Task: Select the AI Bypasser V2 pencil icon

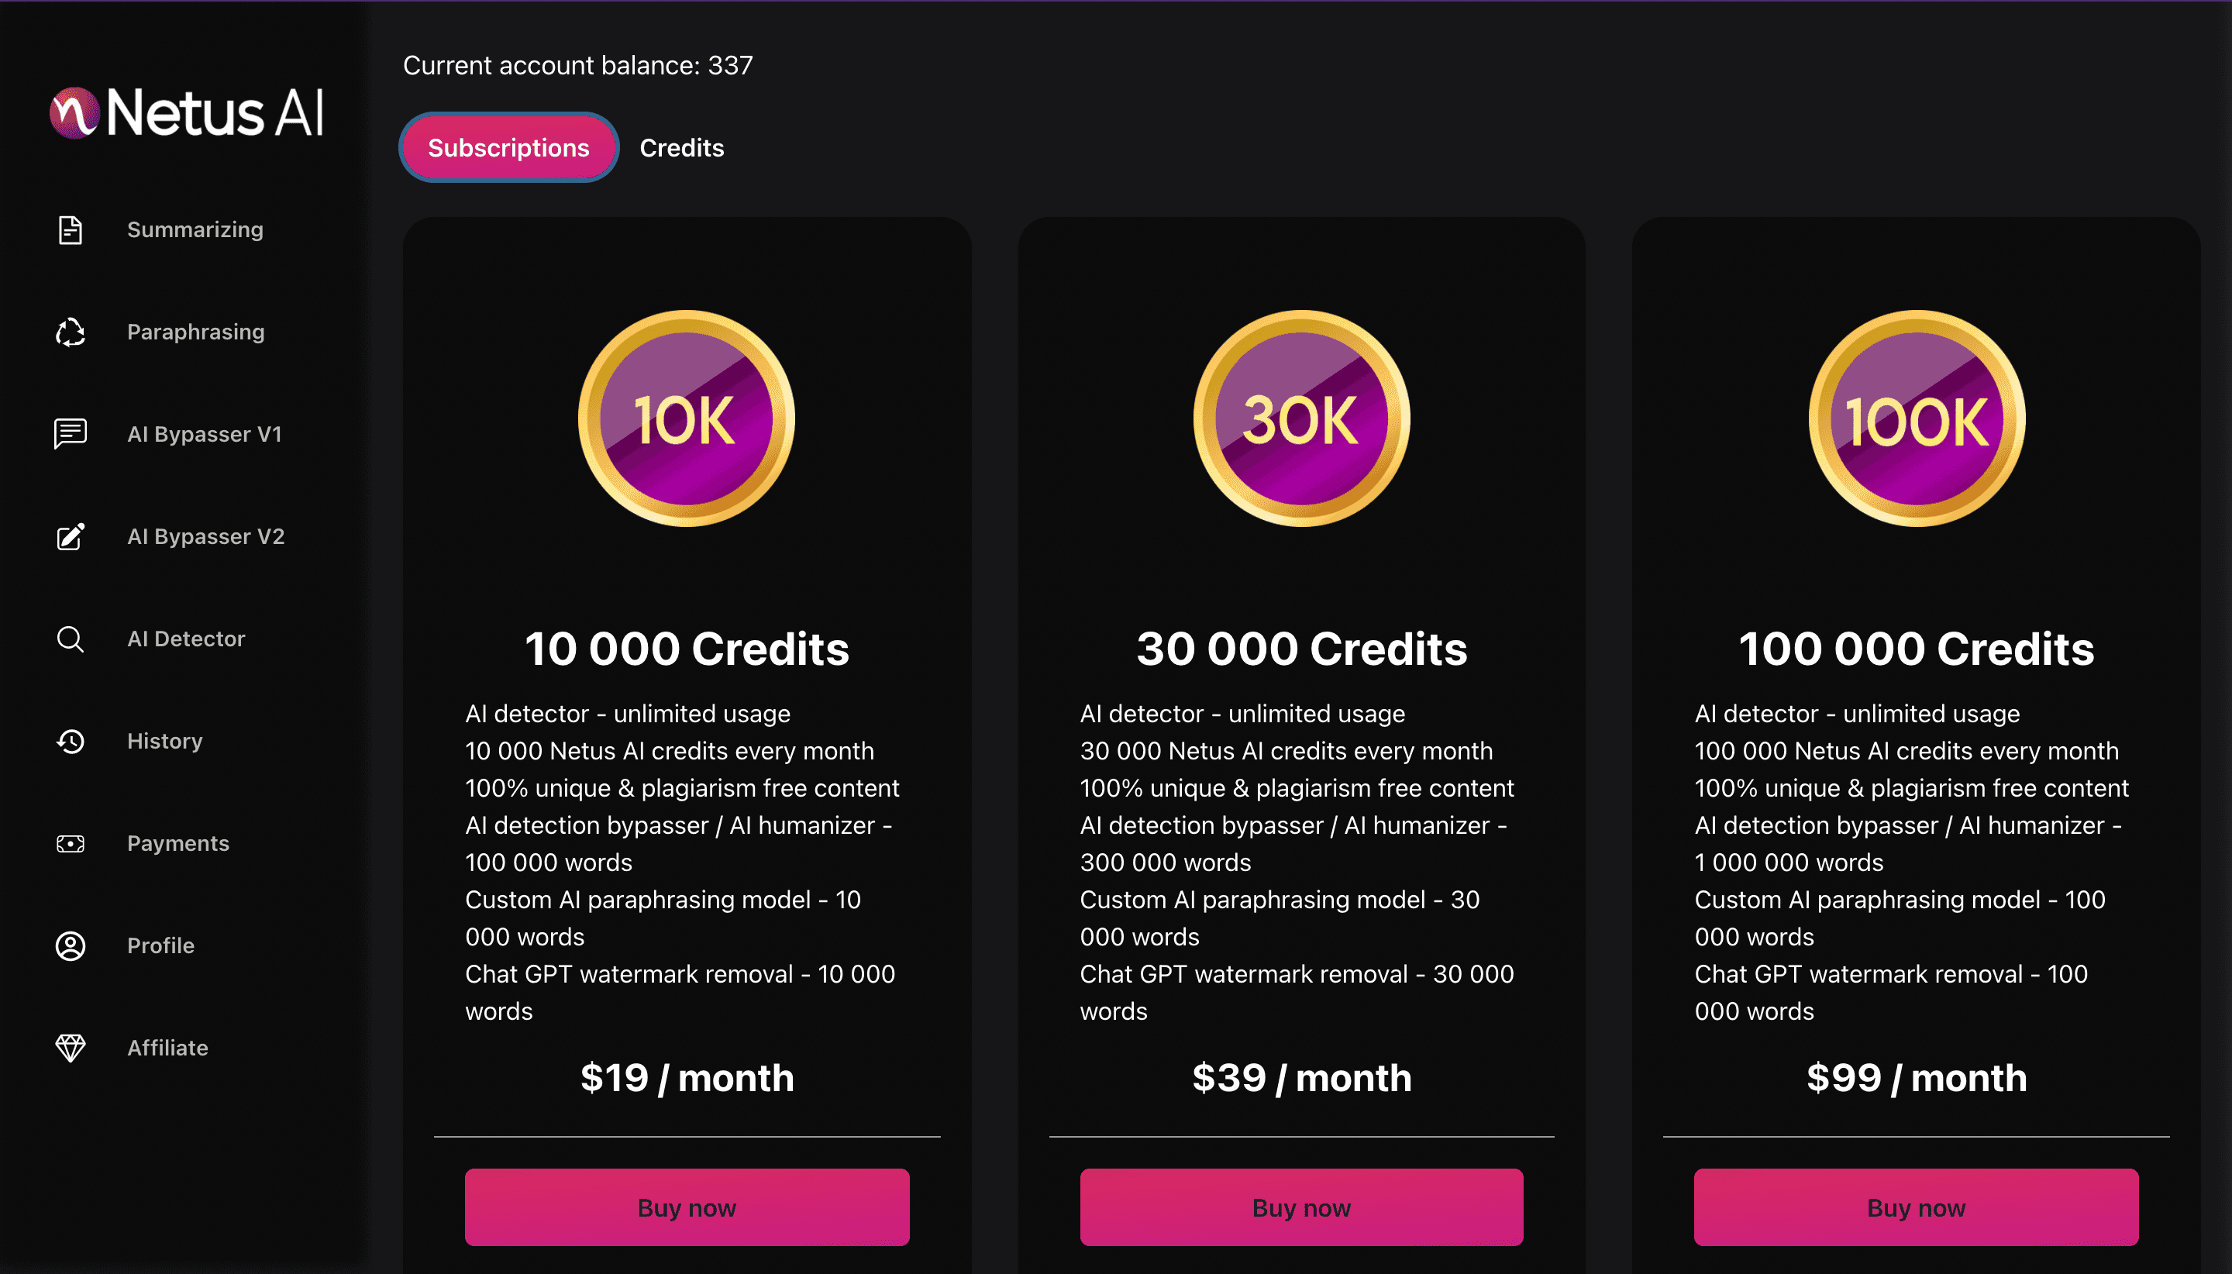Action: [x=70, y=536]
